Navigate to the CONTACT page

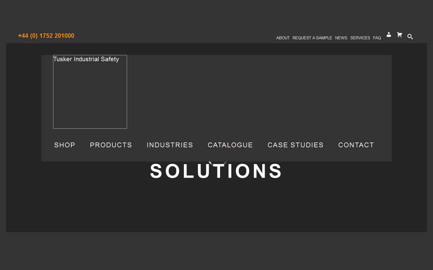(x=356, y=145)
